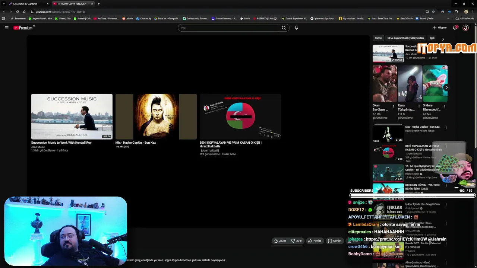Image resolution: width=477 pixels, height=268 pixels.
Task: Focus the YouTube Ara search field
Action: [228, 28]
